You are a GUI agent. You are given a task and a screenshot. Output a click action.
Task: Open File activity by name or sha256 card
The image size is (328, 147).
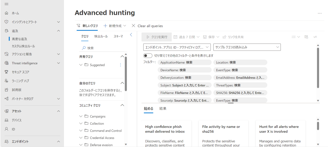click(224, 134)
